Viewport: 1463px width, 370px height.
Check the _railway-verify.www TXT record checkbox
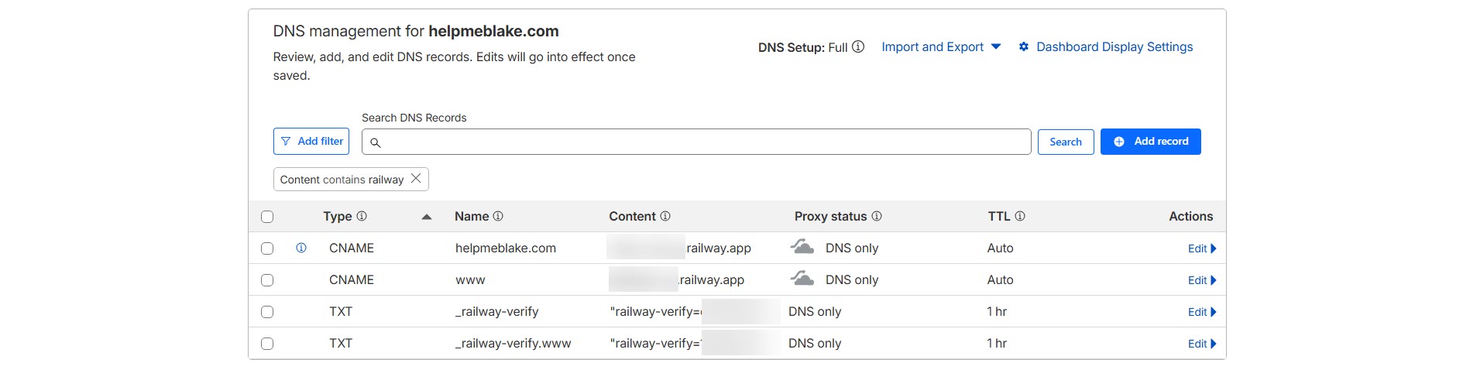click(267, 344)
